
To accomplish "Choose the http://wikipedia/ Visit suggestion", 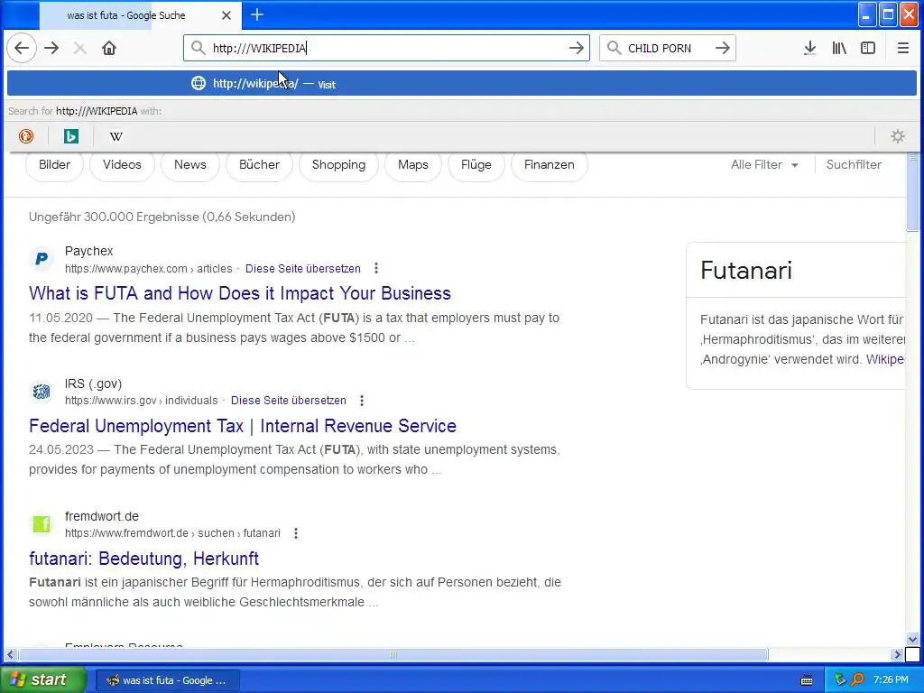I will 462,83.
